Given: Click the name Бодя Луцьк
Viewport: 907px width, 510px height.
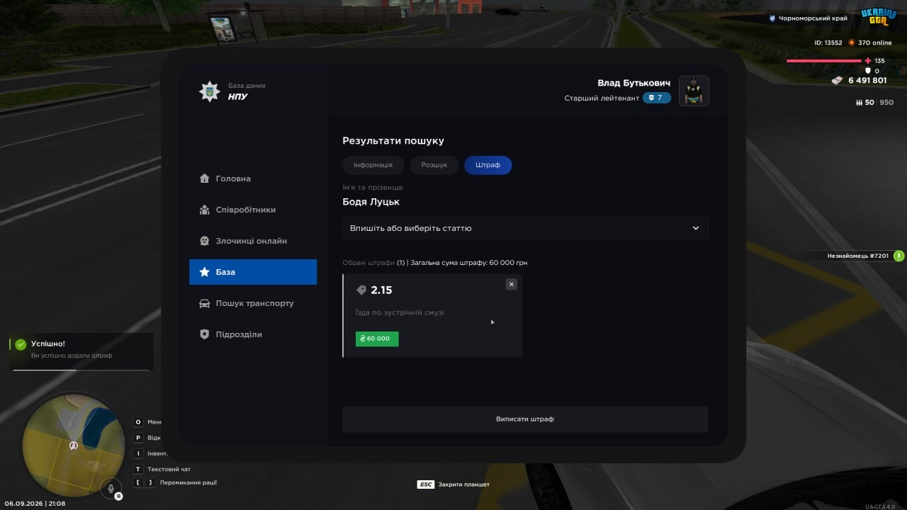Looking at the screenshot, I should click(371, 202).
